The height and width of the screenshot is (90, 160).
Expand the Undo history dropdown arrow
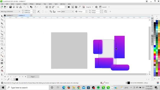[x=38, y=7]
